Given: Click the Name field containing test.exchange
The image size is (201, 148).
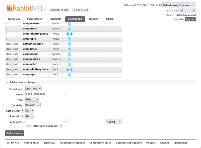Looking at the screenshot, I should (x=45, y=94).
